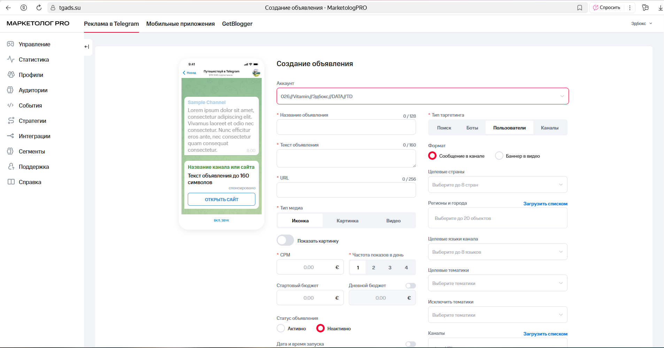Collapse the left sidebar

click(x=87, y=46)
